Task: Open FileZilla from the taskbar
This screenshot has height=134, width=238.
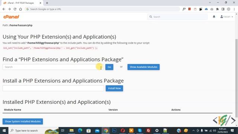Action: click(x=148, y=131)
